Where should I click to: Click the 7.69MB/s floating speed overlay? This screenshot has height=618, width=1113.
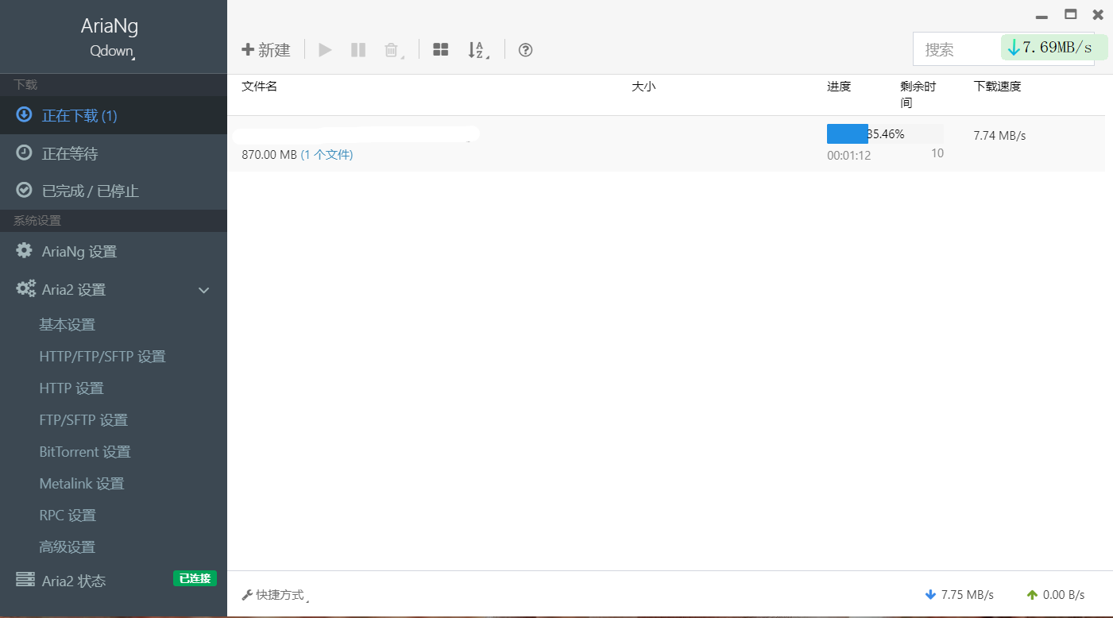pos(1054,48)
